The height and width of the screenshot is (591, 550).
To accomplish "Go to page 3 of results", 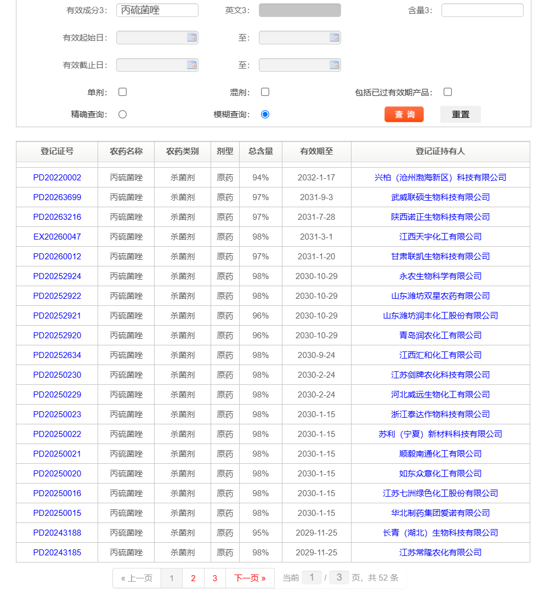I will coord(215,578).
